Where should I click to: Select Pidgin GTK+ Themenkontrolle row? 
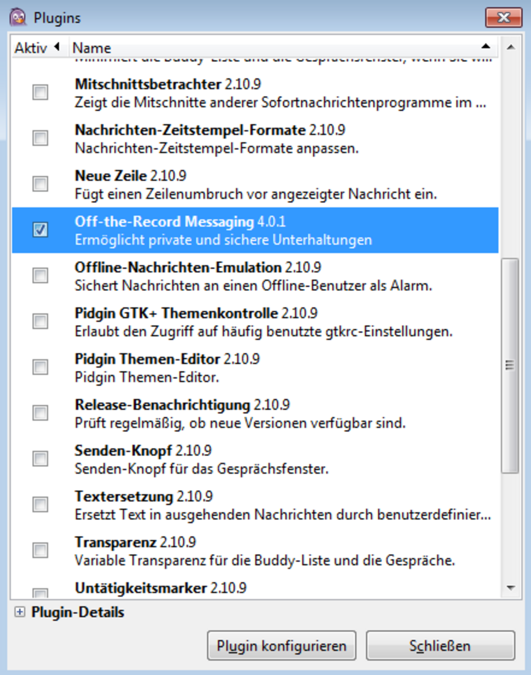[265, 322]
